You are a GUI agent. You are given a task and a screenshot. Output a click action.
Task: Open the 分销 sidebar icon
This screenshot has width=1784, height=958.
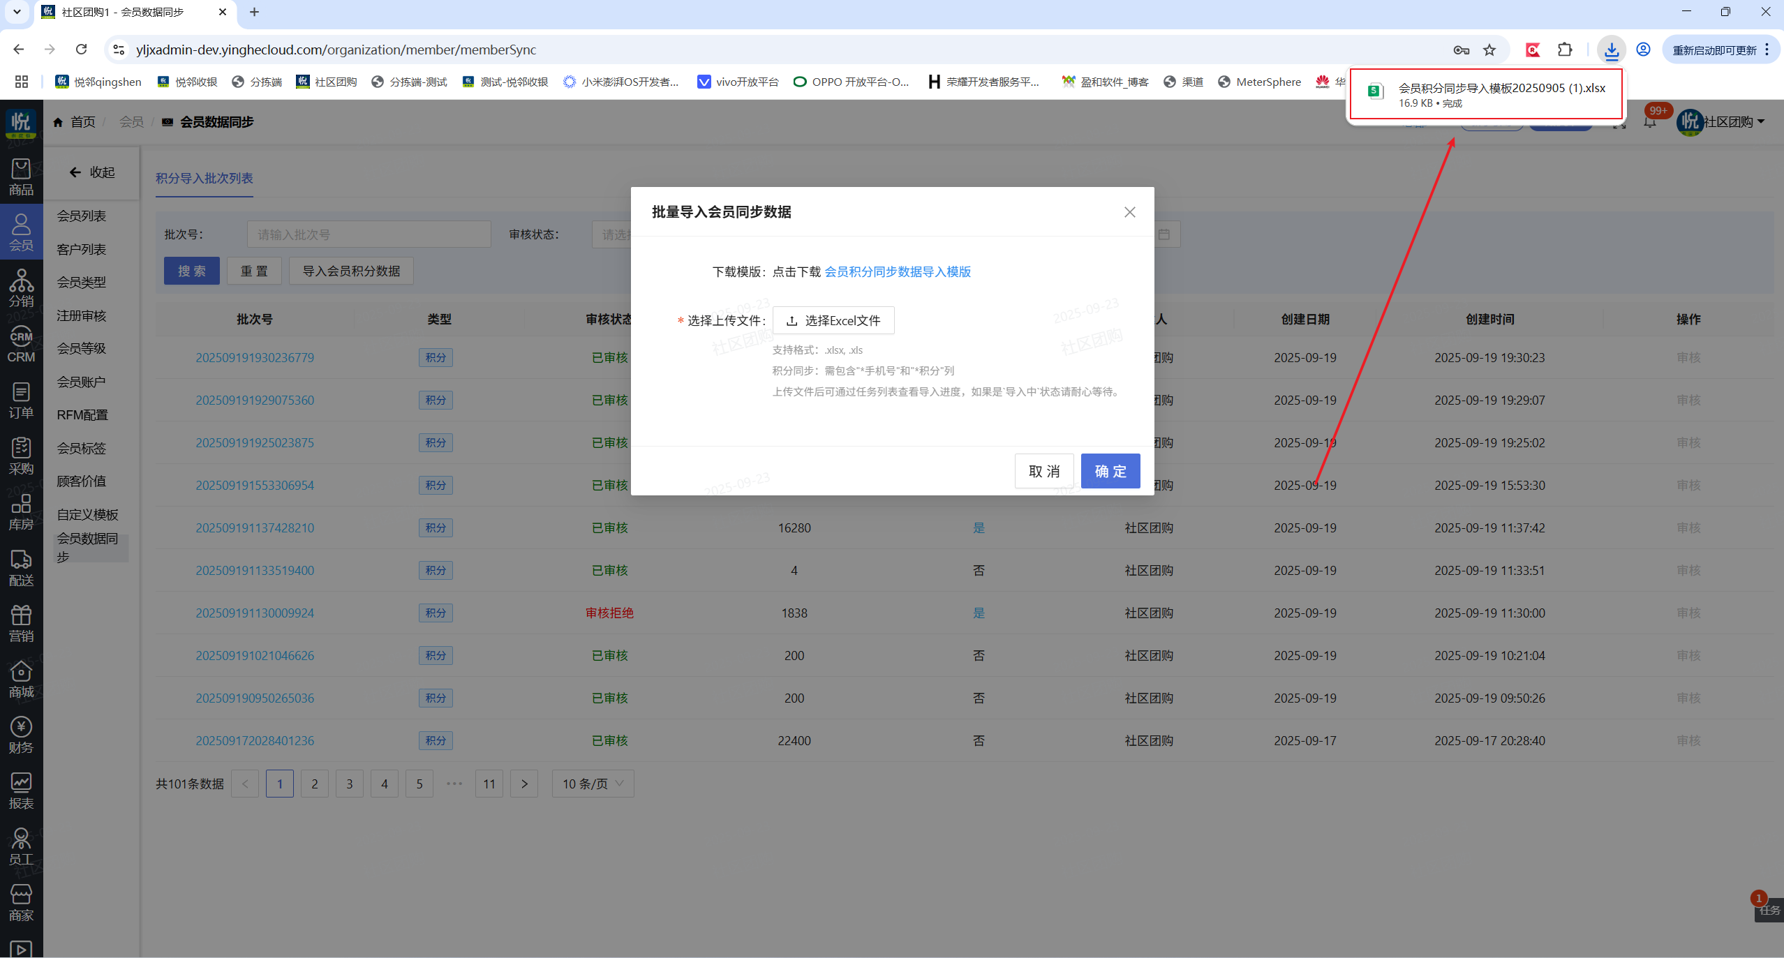[21, 288]
